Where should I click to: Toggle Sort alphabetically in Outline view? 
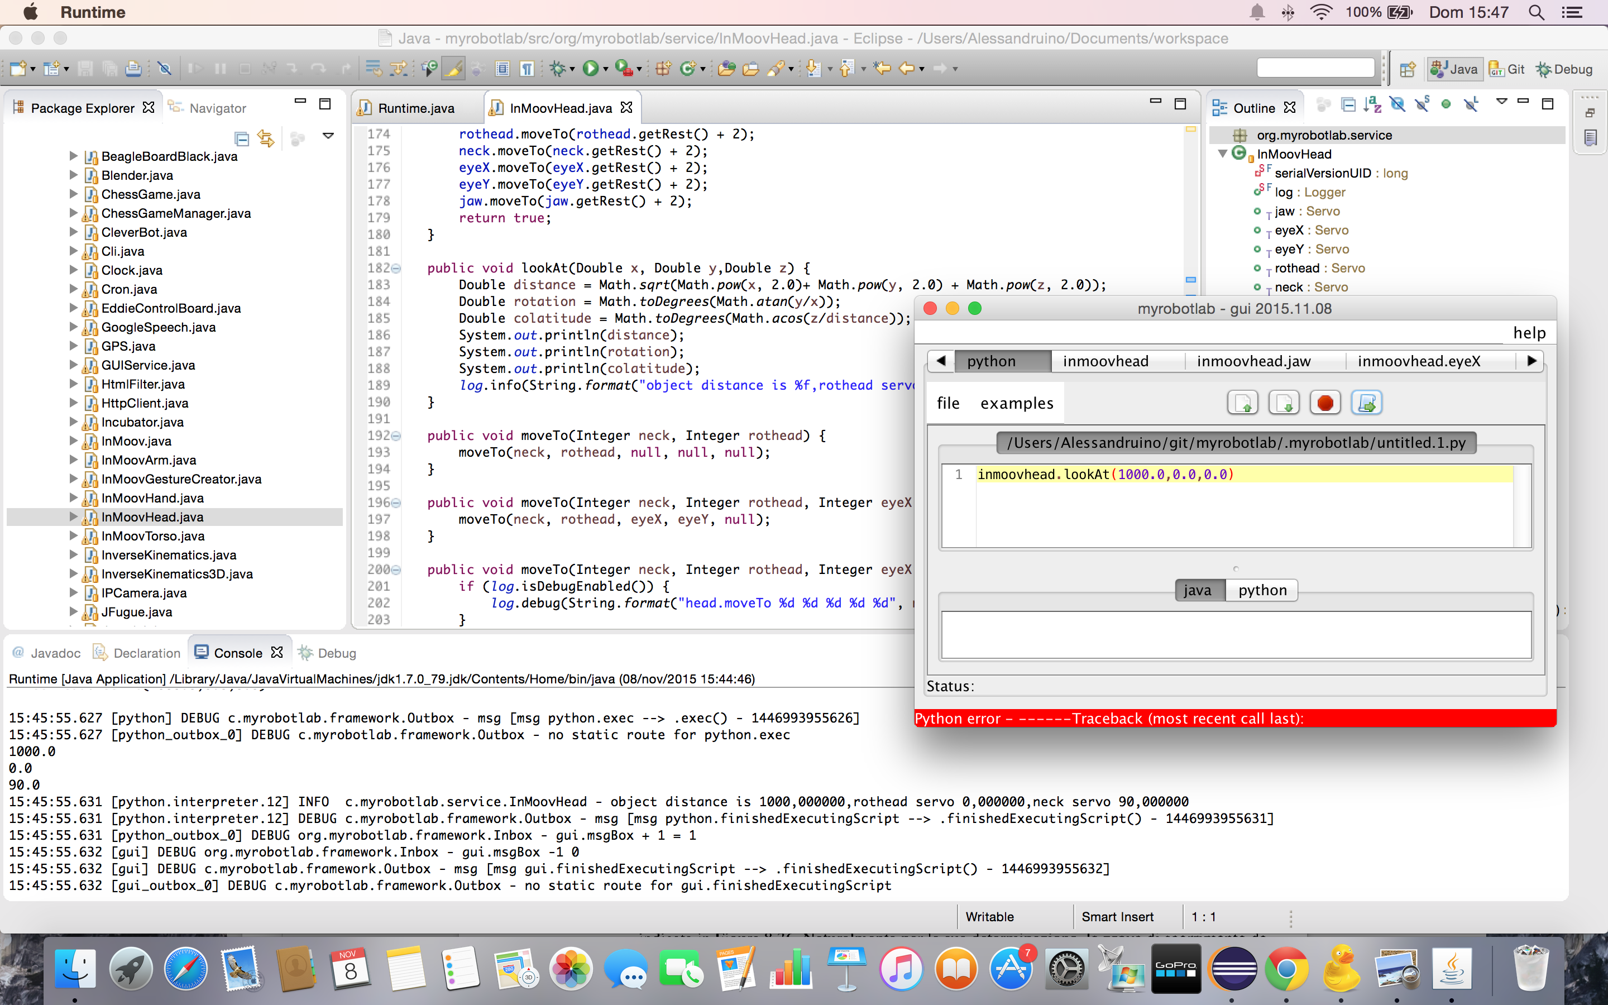(x=1372, y=106)
